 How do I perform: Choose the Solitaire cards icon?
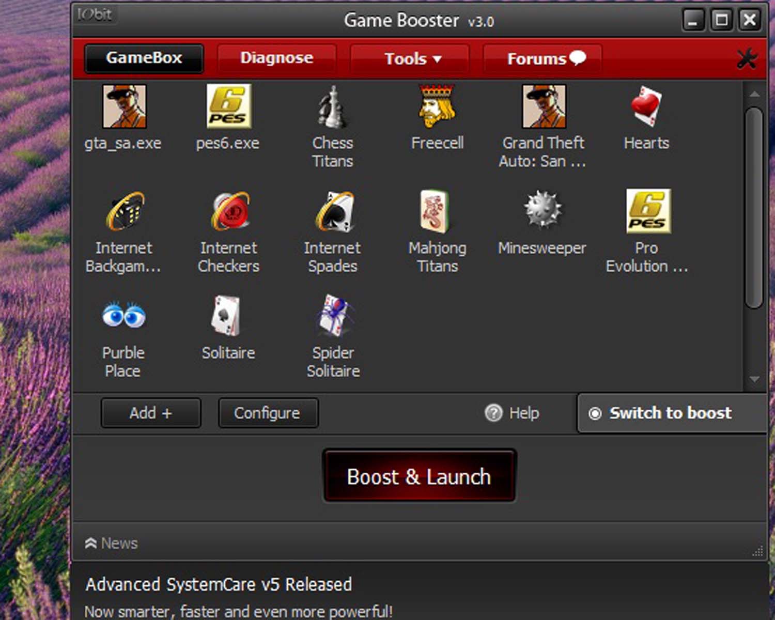point(226,316)
